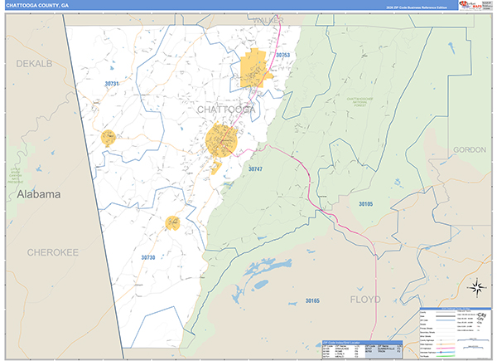This screenshot has width=497, height=361.
Task: Click the green Toll Roads legend line
Action: 446,356
